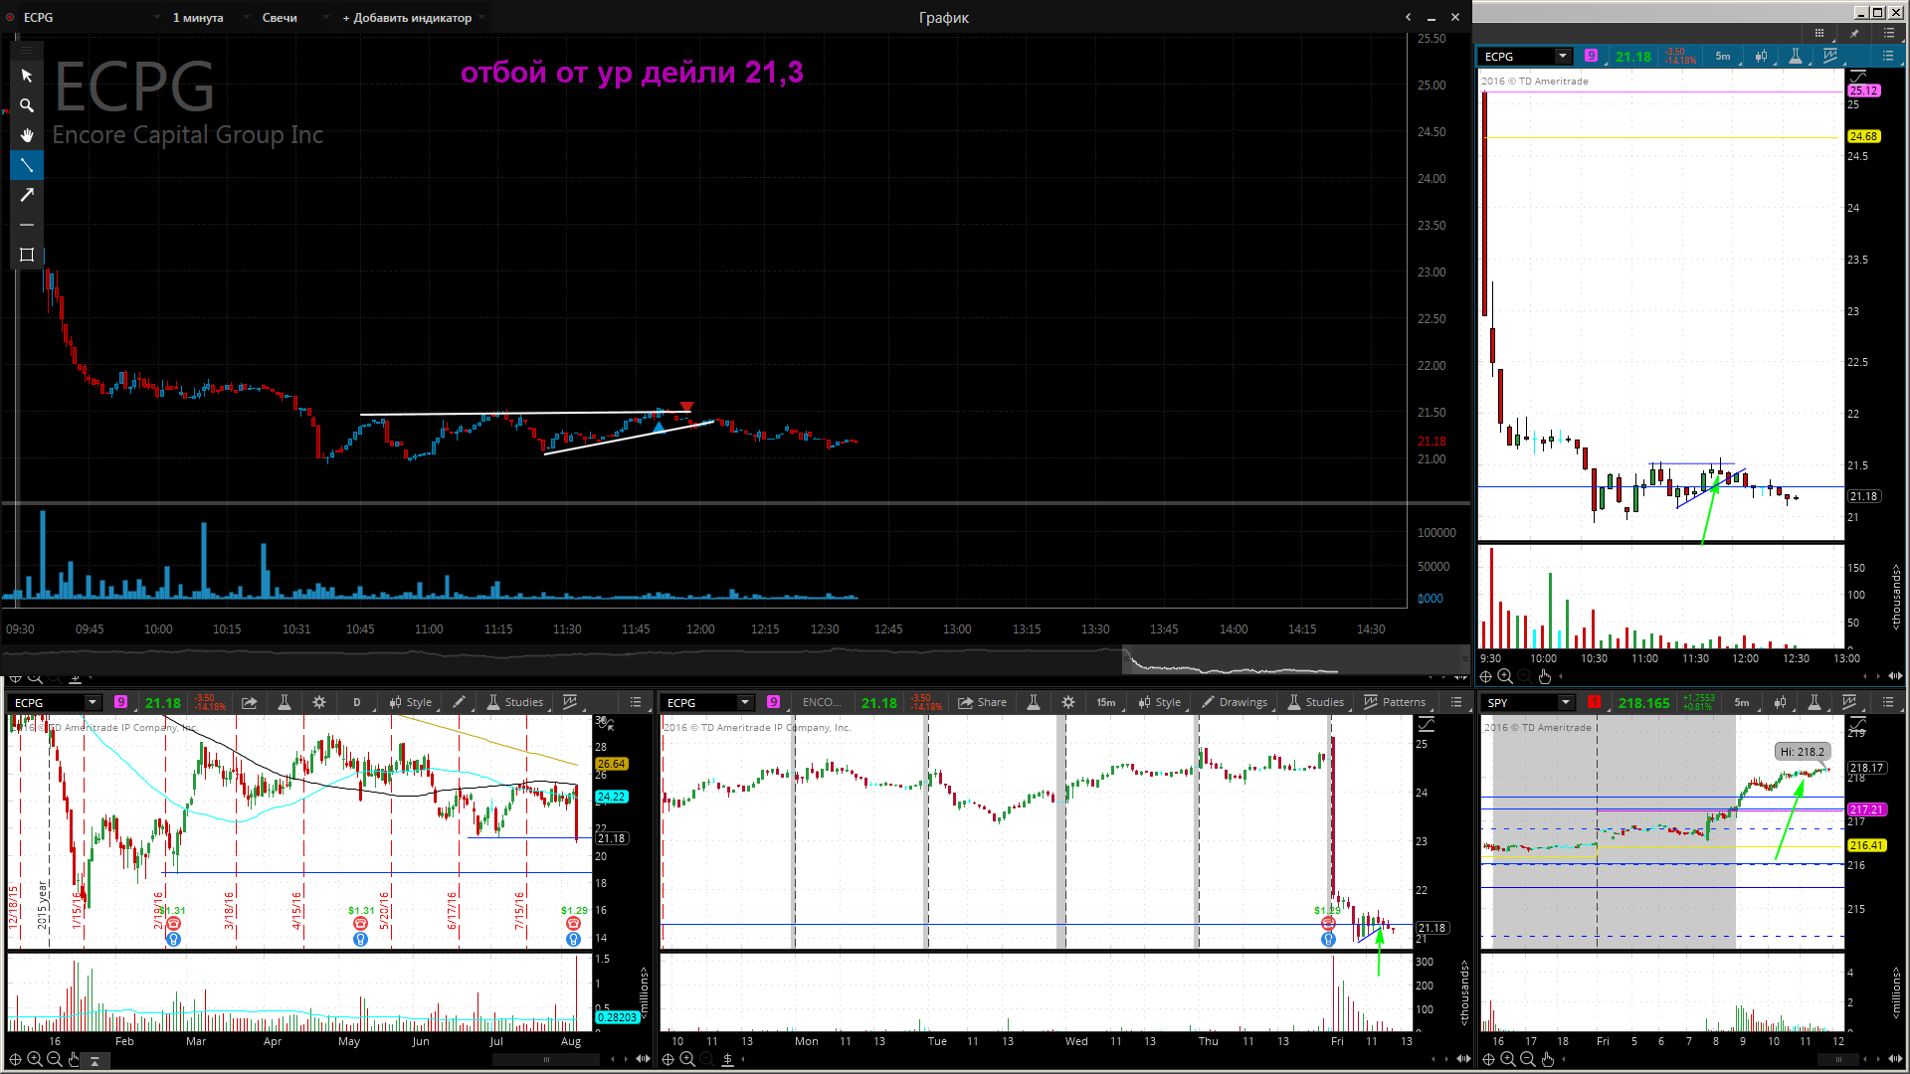Click the hand pan icon below 5m ECPG chart
The height and width of the screenshot is (1074, 1910).
[x=1545, y=677]
